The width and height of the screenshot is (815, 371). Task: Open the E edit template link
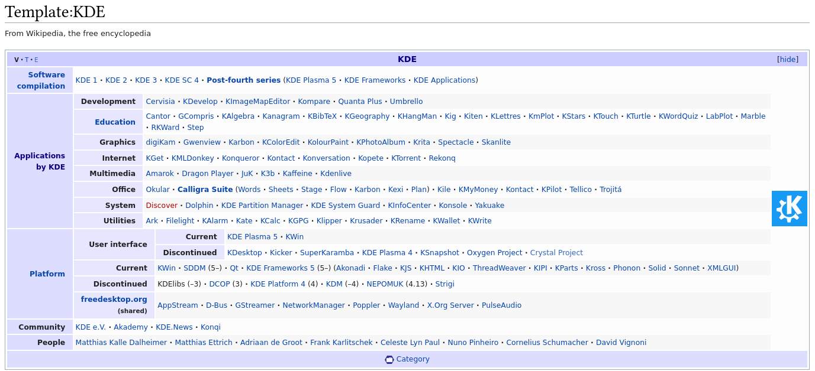pyautogui.click(x=36, y=60)
